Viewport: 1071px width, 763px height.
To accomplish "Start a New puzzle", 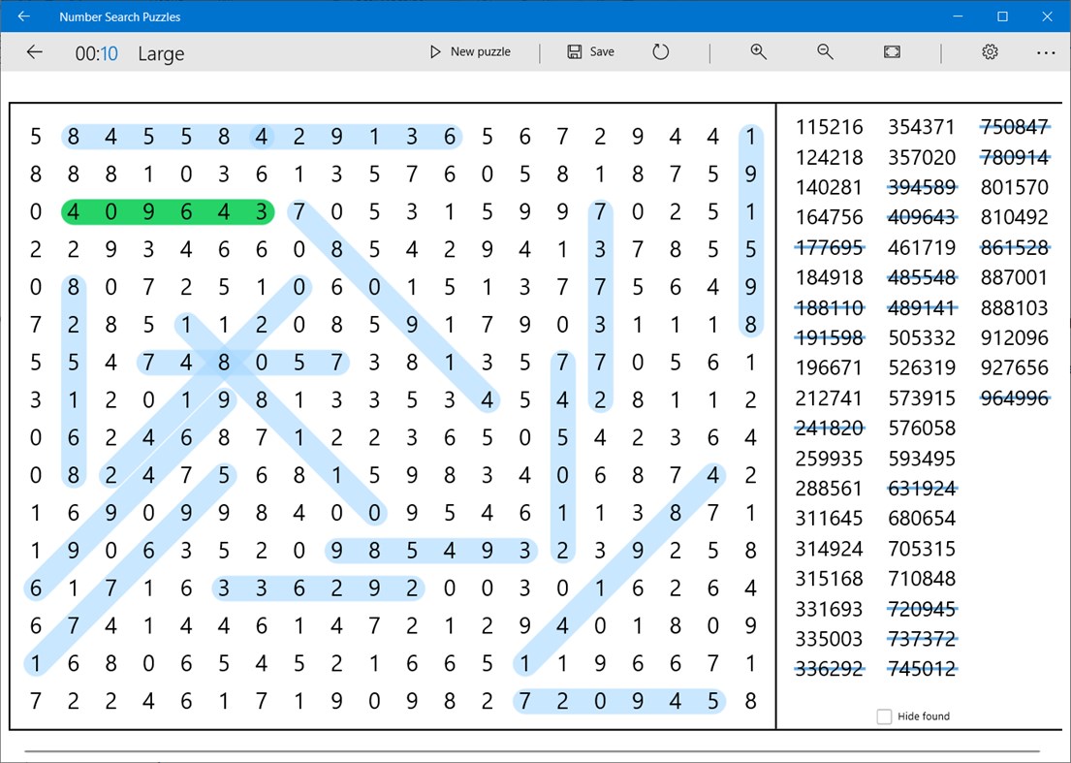I will click(471, 51).
